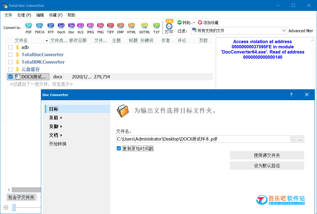317x214 pixels.
Task: Click the file list horizontal scrollbar left arrow
Action: (9, 190)
